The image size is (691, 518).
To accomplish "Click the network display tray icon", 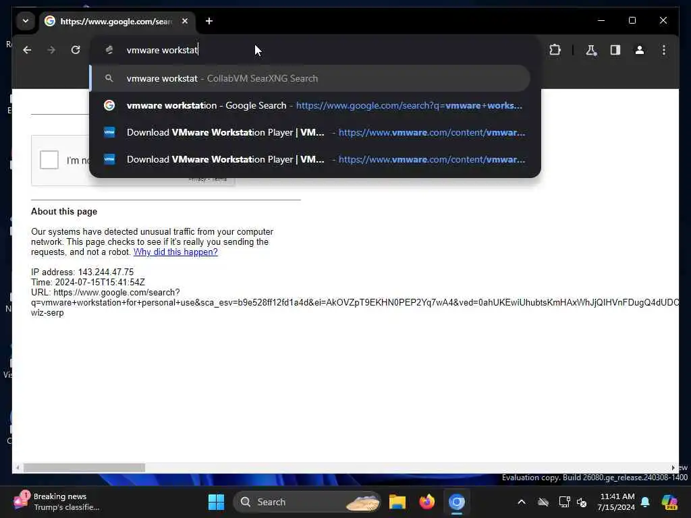I will [564, 502].
